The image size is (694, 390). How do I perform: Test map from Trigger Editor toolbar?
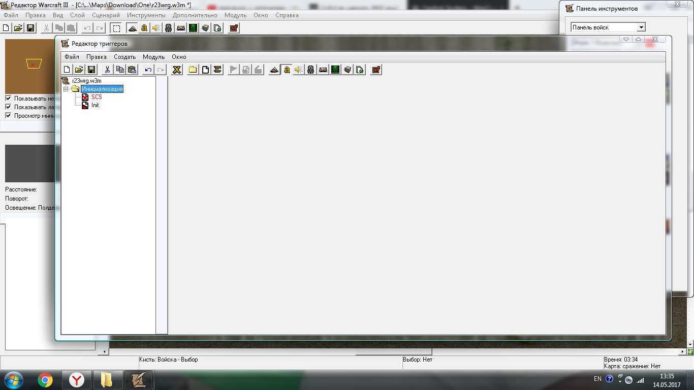(376, 70)
